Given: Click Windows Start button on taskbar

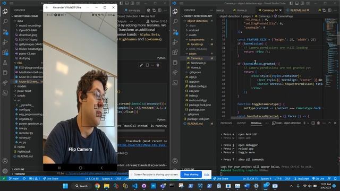Looking at the screenshot, I should (x=65, y=186).
